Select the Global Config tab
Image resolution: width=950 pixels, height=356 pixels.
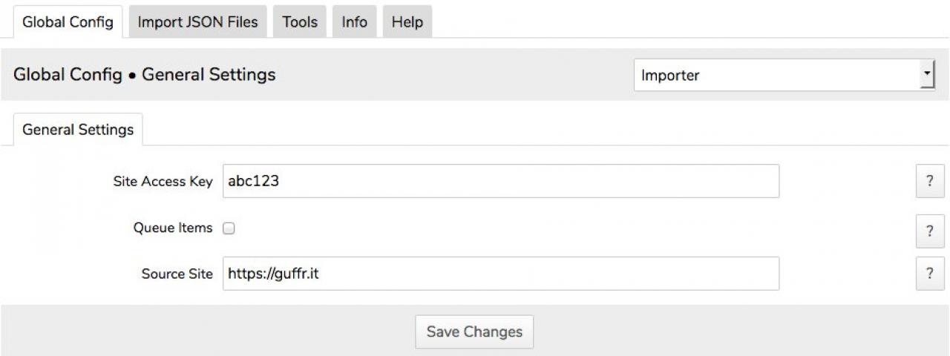click(x=68, y=22)
